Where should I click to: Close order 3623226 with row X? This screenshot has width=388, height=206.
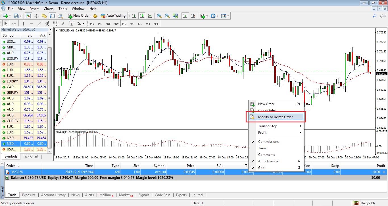click(x=384, y=172)
